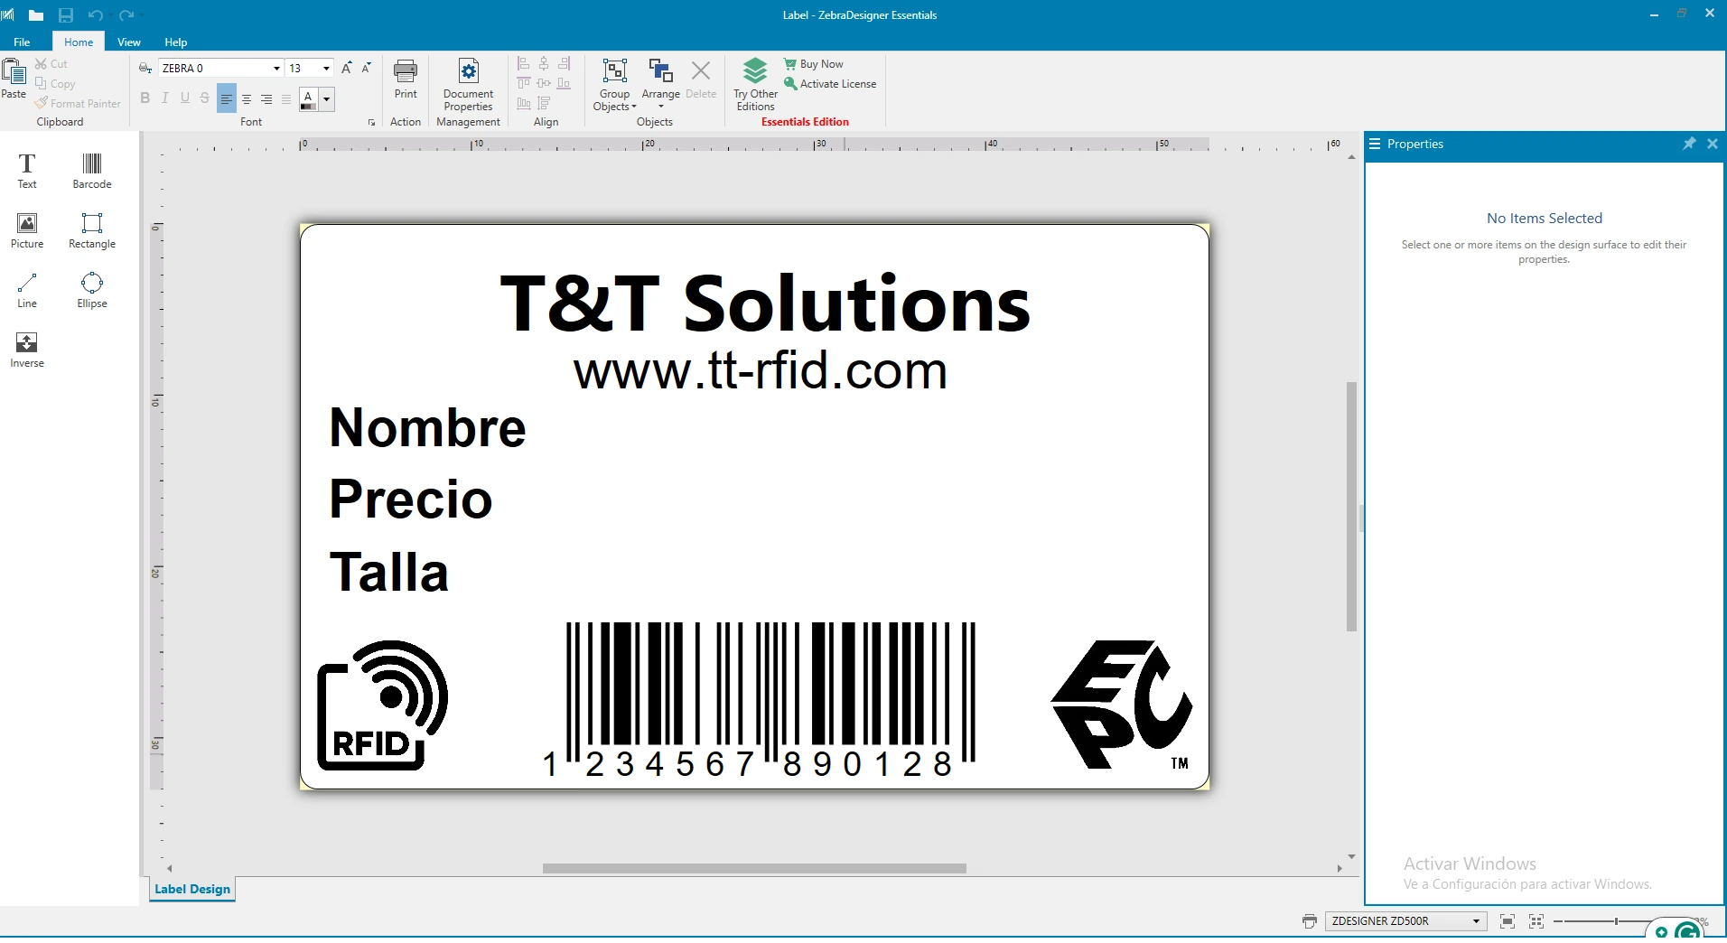1727x943 pixels.
Task: Expand Font group dialog launcher
Action: (x=371, y=122)
